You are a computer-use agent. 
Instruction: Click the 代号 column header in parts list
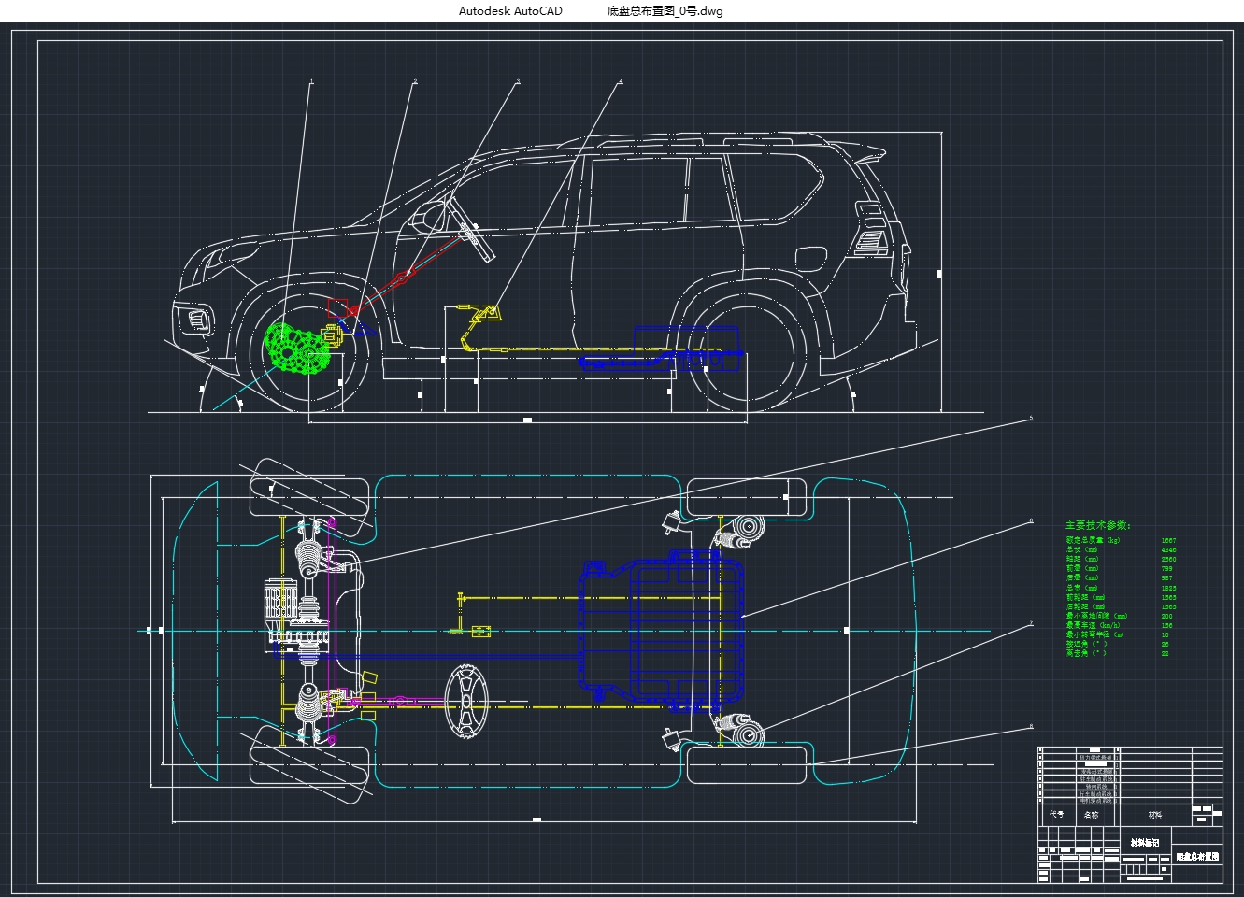point(1057,814)
